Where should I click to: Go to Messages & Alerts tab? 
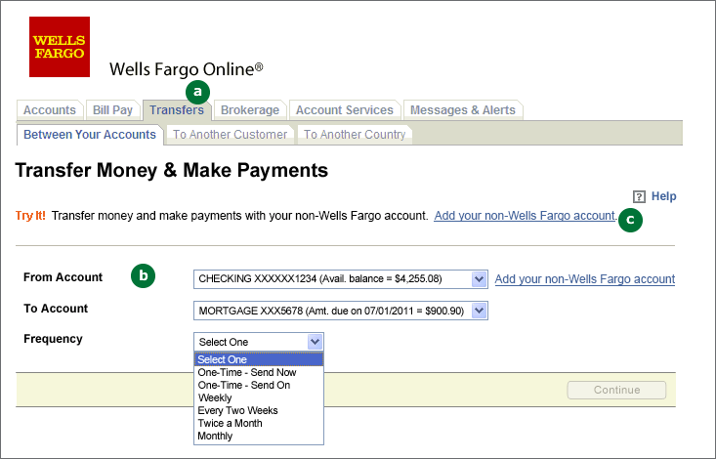(x=463, y=110)
